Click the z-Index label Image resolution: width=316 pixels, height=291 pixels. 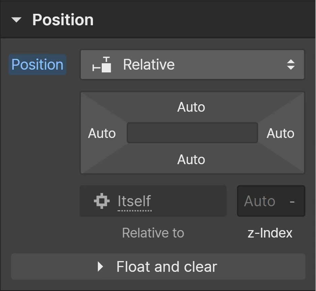click(x=270, y=233)
